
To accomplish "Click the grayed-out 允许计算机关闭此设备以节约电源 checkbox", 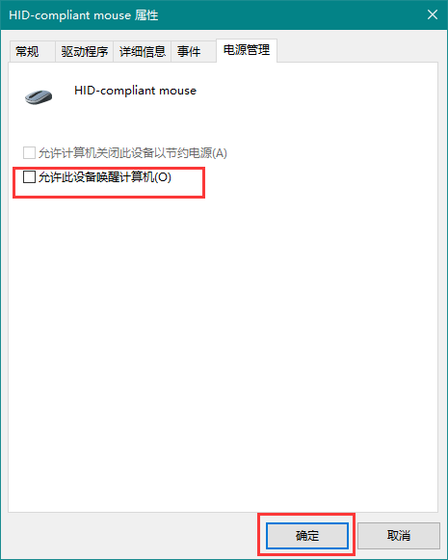I will (29, 153).
